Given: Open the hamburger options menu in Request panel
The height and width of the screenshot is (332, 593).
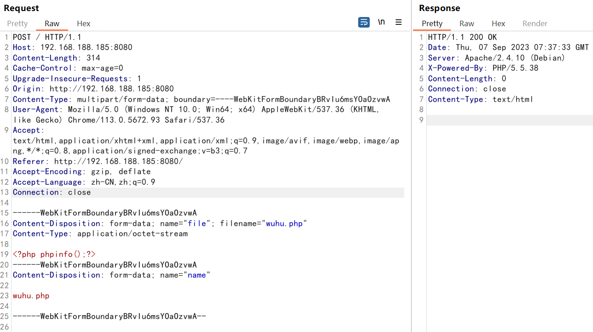Looking at the screenshot, I should (x=399, y=22).
